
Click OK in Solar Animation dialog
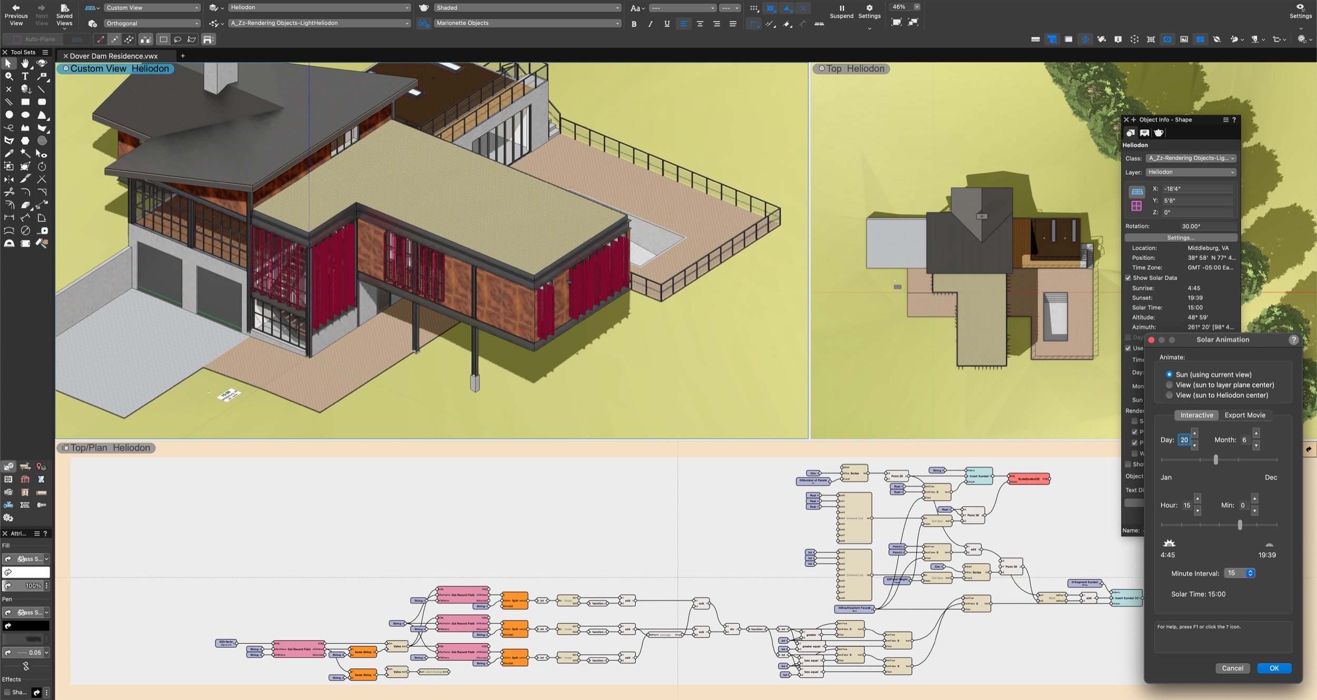click(1274, 668)
